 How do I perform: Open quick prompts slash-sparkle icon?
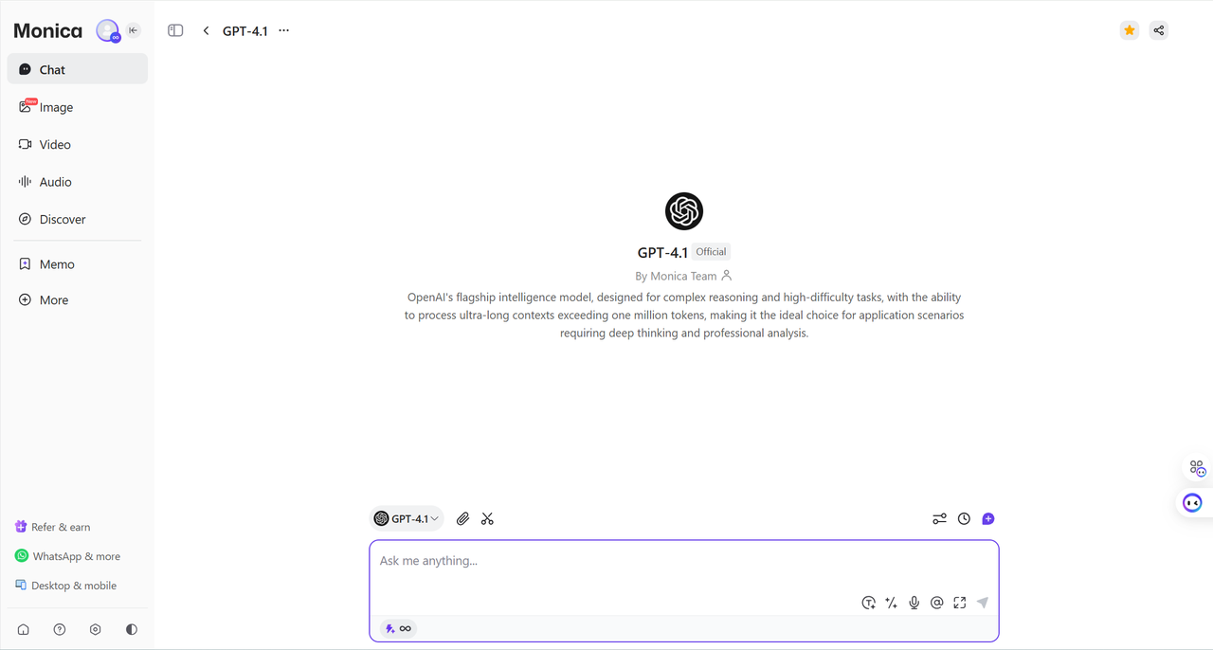(891, 603)
